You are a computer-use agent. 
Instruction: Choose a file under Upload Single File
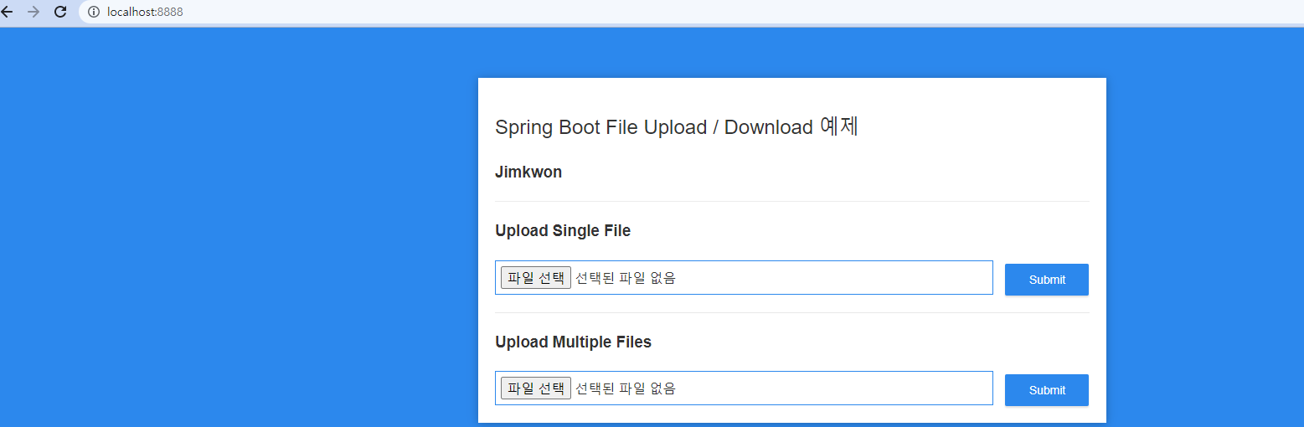536,278
